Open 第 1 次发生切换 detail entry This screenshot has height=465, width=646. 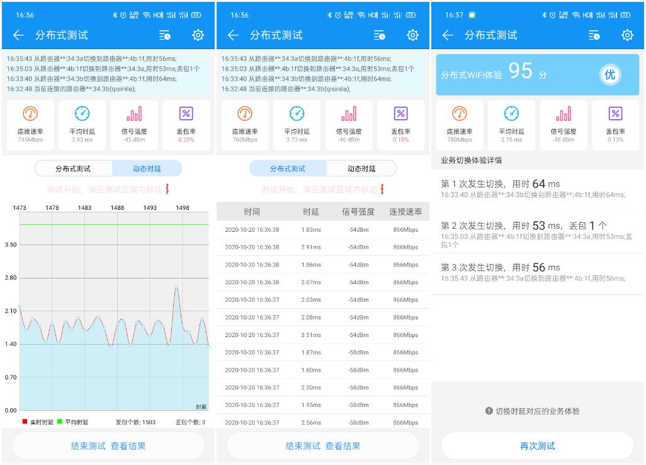click(538, 187)
